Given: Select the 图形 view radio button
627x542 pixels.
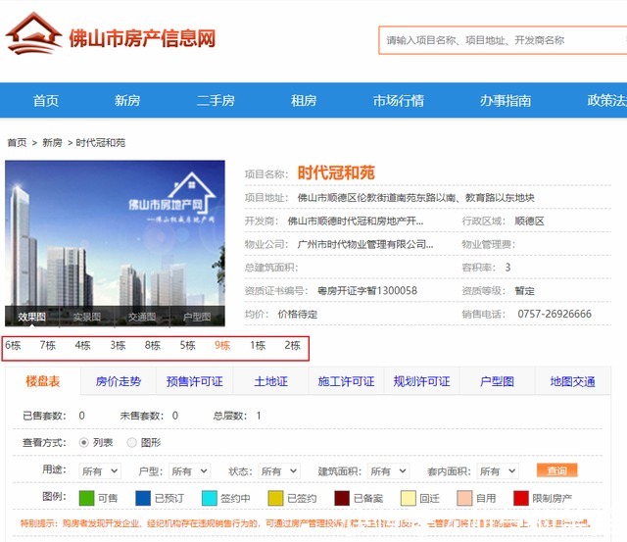Looking at the screenshot, I should [131, 442].
